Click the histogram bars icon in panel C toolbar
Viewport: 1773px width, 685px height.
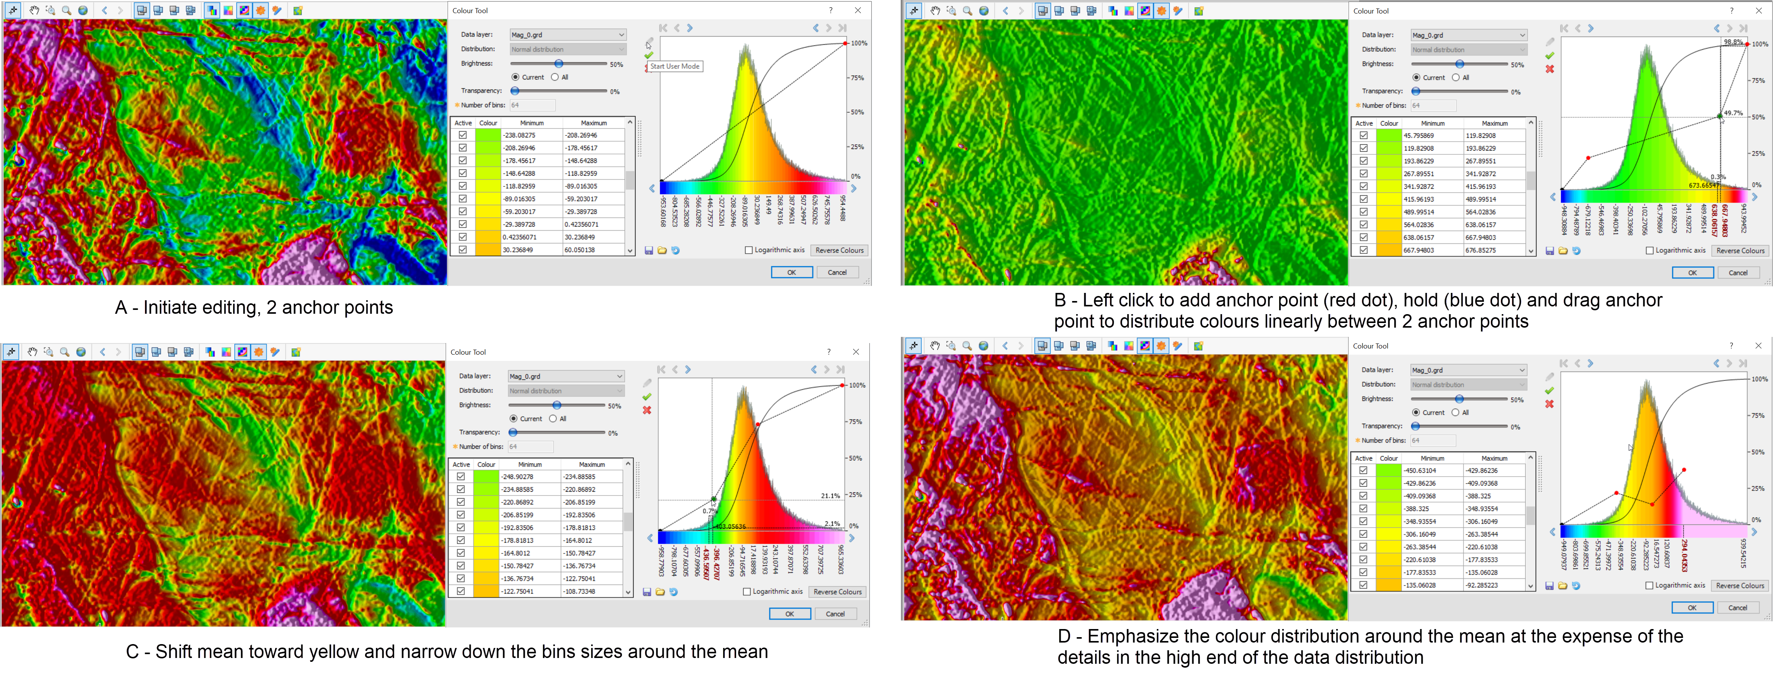point(210,352)
